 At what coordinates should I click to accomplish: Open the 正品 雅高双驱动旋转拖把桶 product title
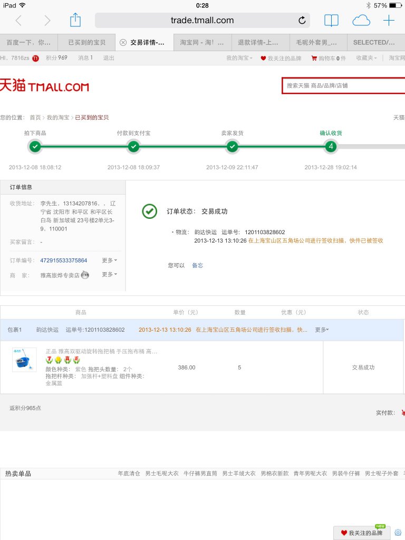(101, 351)
